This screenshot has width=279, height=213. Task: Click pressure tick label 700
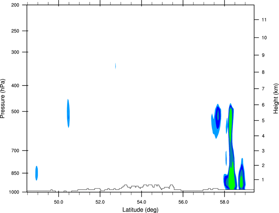[15, 151]
